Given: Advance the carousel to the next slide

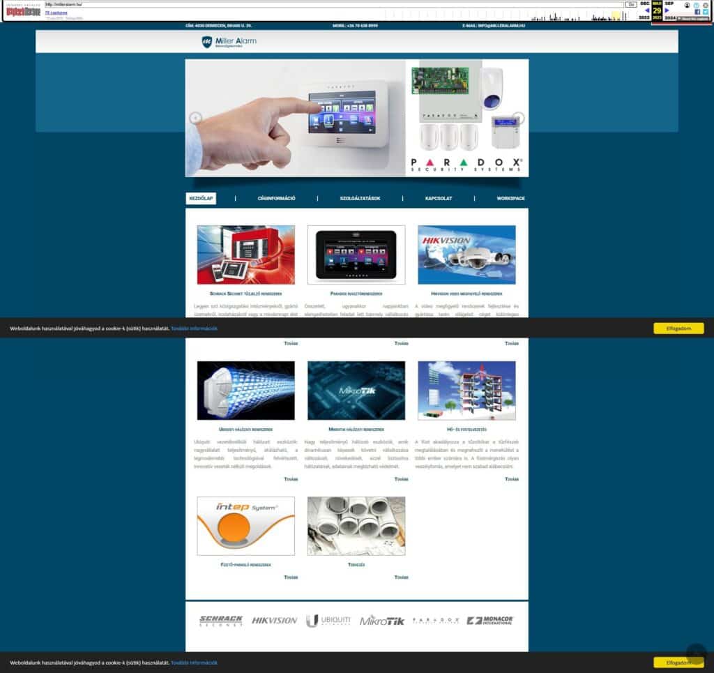Looking at the screenshot, I should [x=518, y=118].
